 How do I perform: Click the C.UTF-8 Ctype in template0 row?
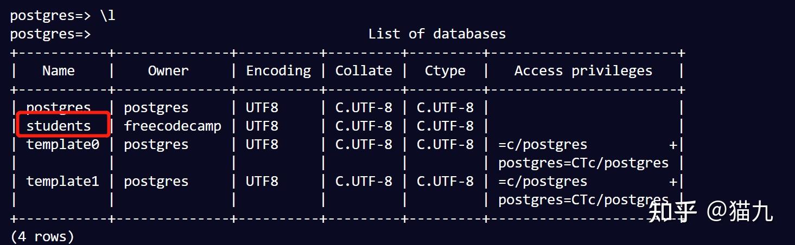[445, 145]
